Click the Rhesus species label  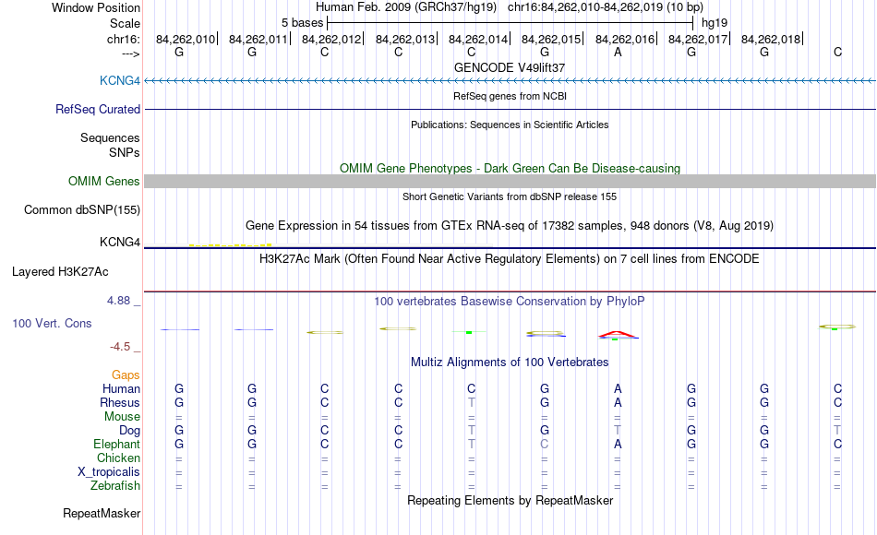point(120,402)
